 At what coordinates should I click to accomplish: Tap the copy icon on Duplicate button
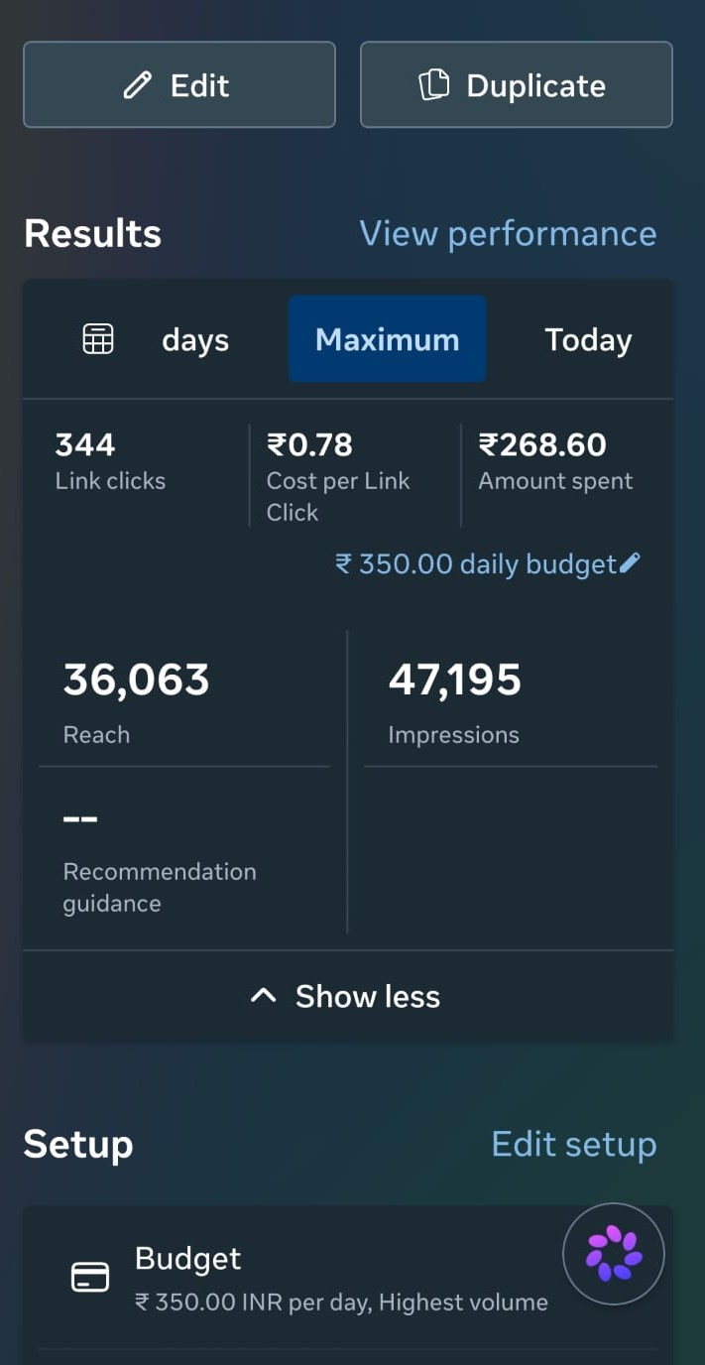433,85
